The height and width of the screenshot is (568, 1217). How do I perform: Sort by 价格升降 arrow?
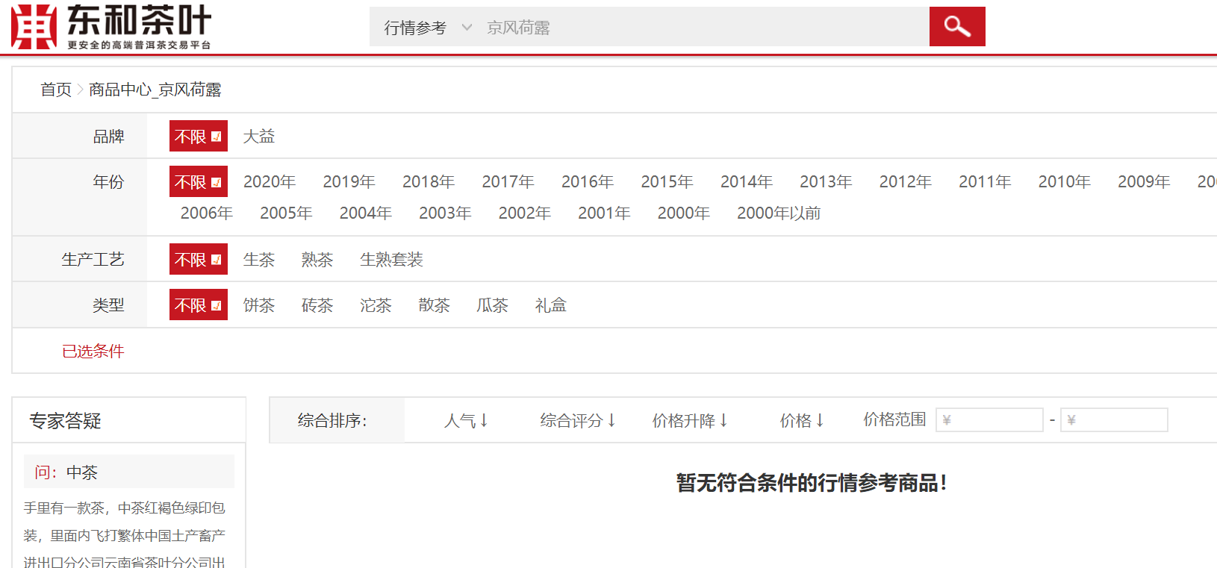tap(689, 421)
